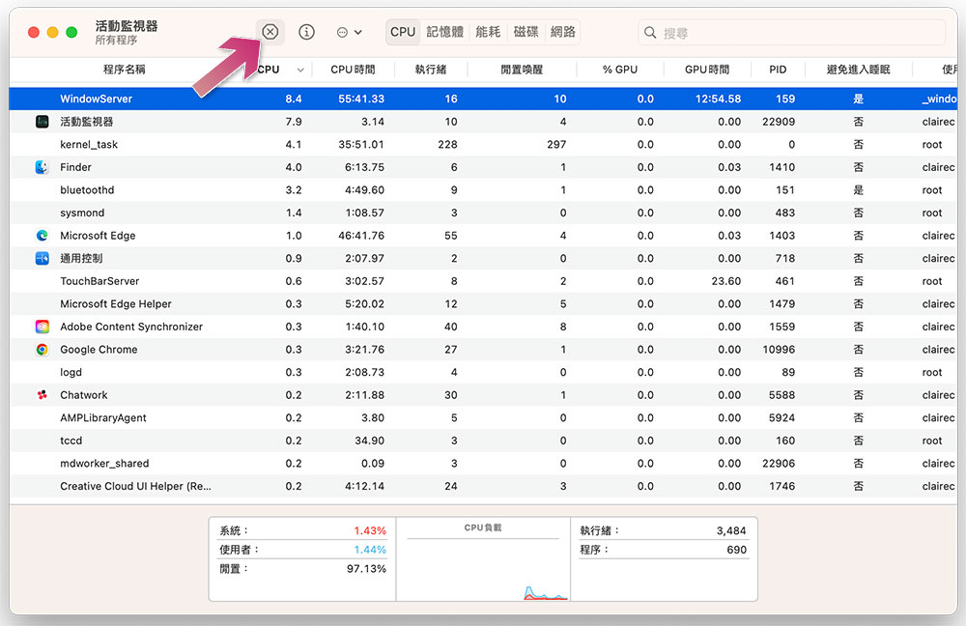Viewport: 966px width, 626px height.
Task: Click inside the 搜尋 search field
Action: 792,32
